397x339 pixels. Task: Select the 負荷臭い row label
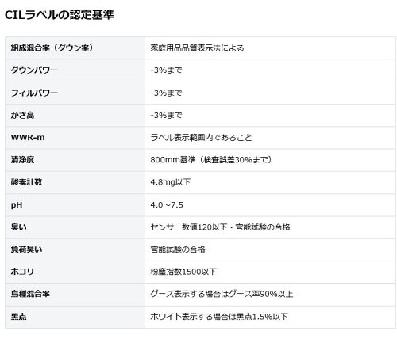(x=26, y=249)
